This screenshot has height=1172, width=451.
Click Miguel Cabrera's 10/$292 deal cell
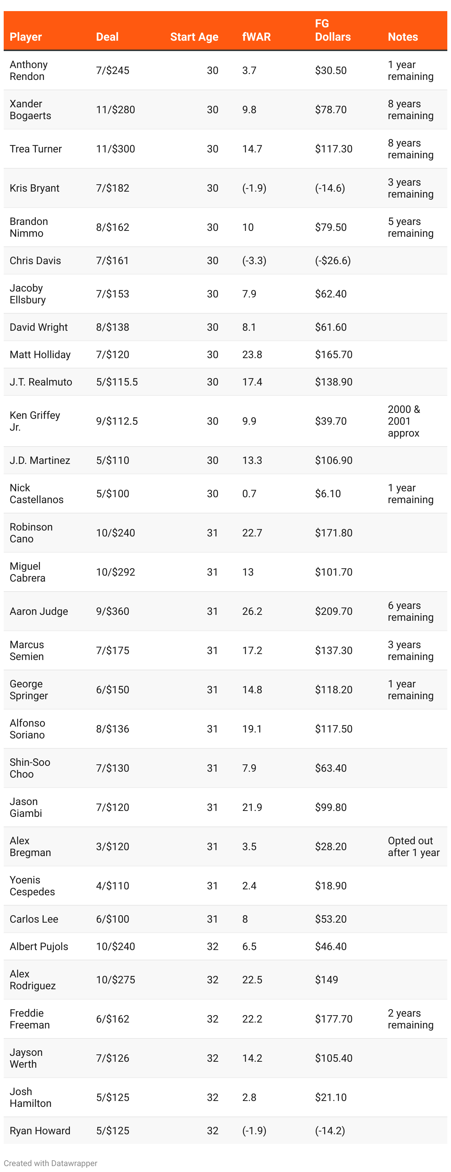[115, 572]
